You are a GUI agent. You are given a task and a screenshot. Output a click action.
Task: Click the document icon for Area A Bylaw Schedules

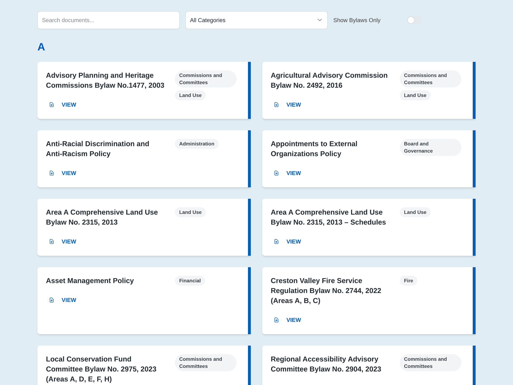[x=277, y=242]
